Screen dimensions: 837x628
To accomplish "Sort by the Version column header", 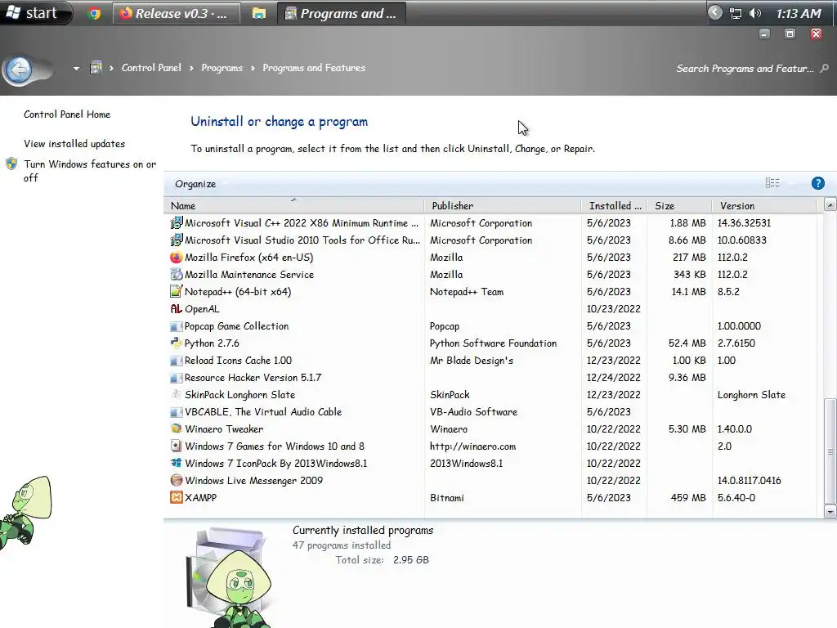I will point(764,205).
